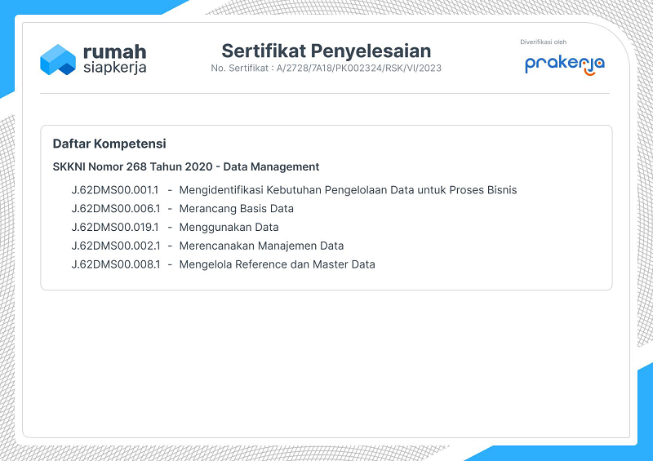The height and width of the screenshot is (461, 653).
Task: Click competency code J.62DMS00.019.1
Action: [x=115, y=228]
